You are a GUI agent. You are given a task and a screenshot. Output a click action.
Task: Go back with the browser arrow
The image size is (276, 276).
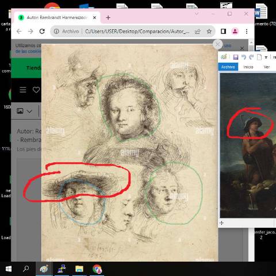[19, 31]
